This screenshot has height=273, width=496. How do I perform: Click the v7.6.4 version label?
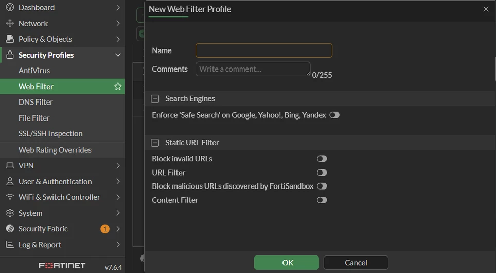[x=113, y=267]
